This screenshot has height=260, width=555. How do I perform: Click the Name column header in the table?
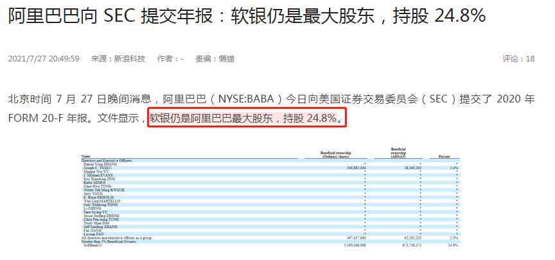click(x=85, y=156)
